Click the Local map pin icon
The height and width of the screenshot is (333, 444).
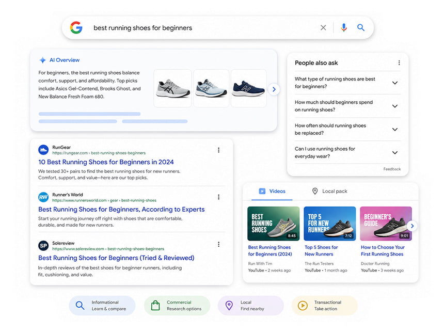(229, 306)
